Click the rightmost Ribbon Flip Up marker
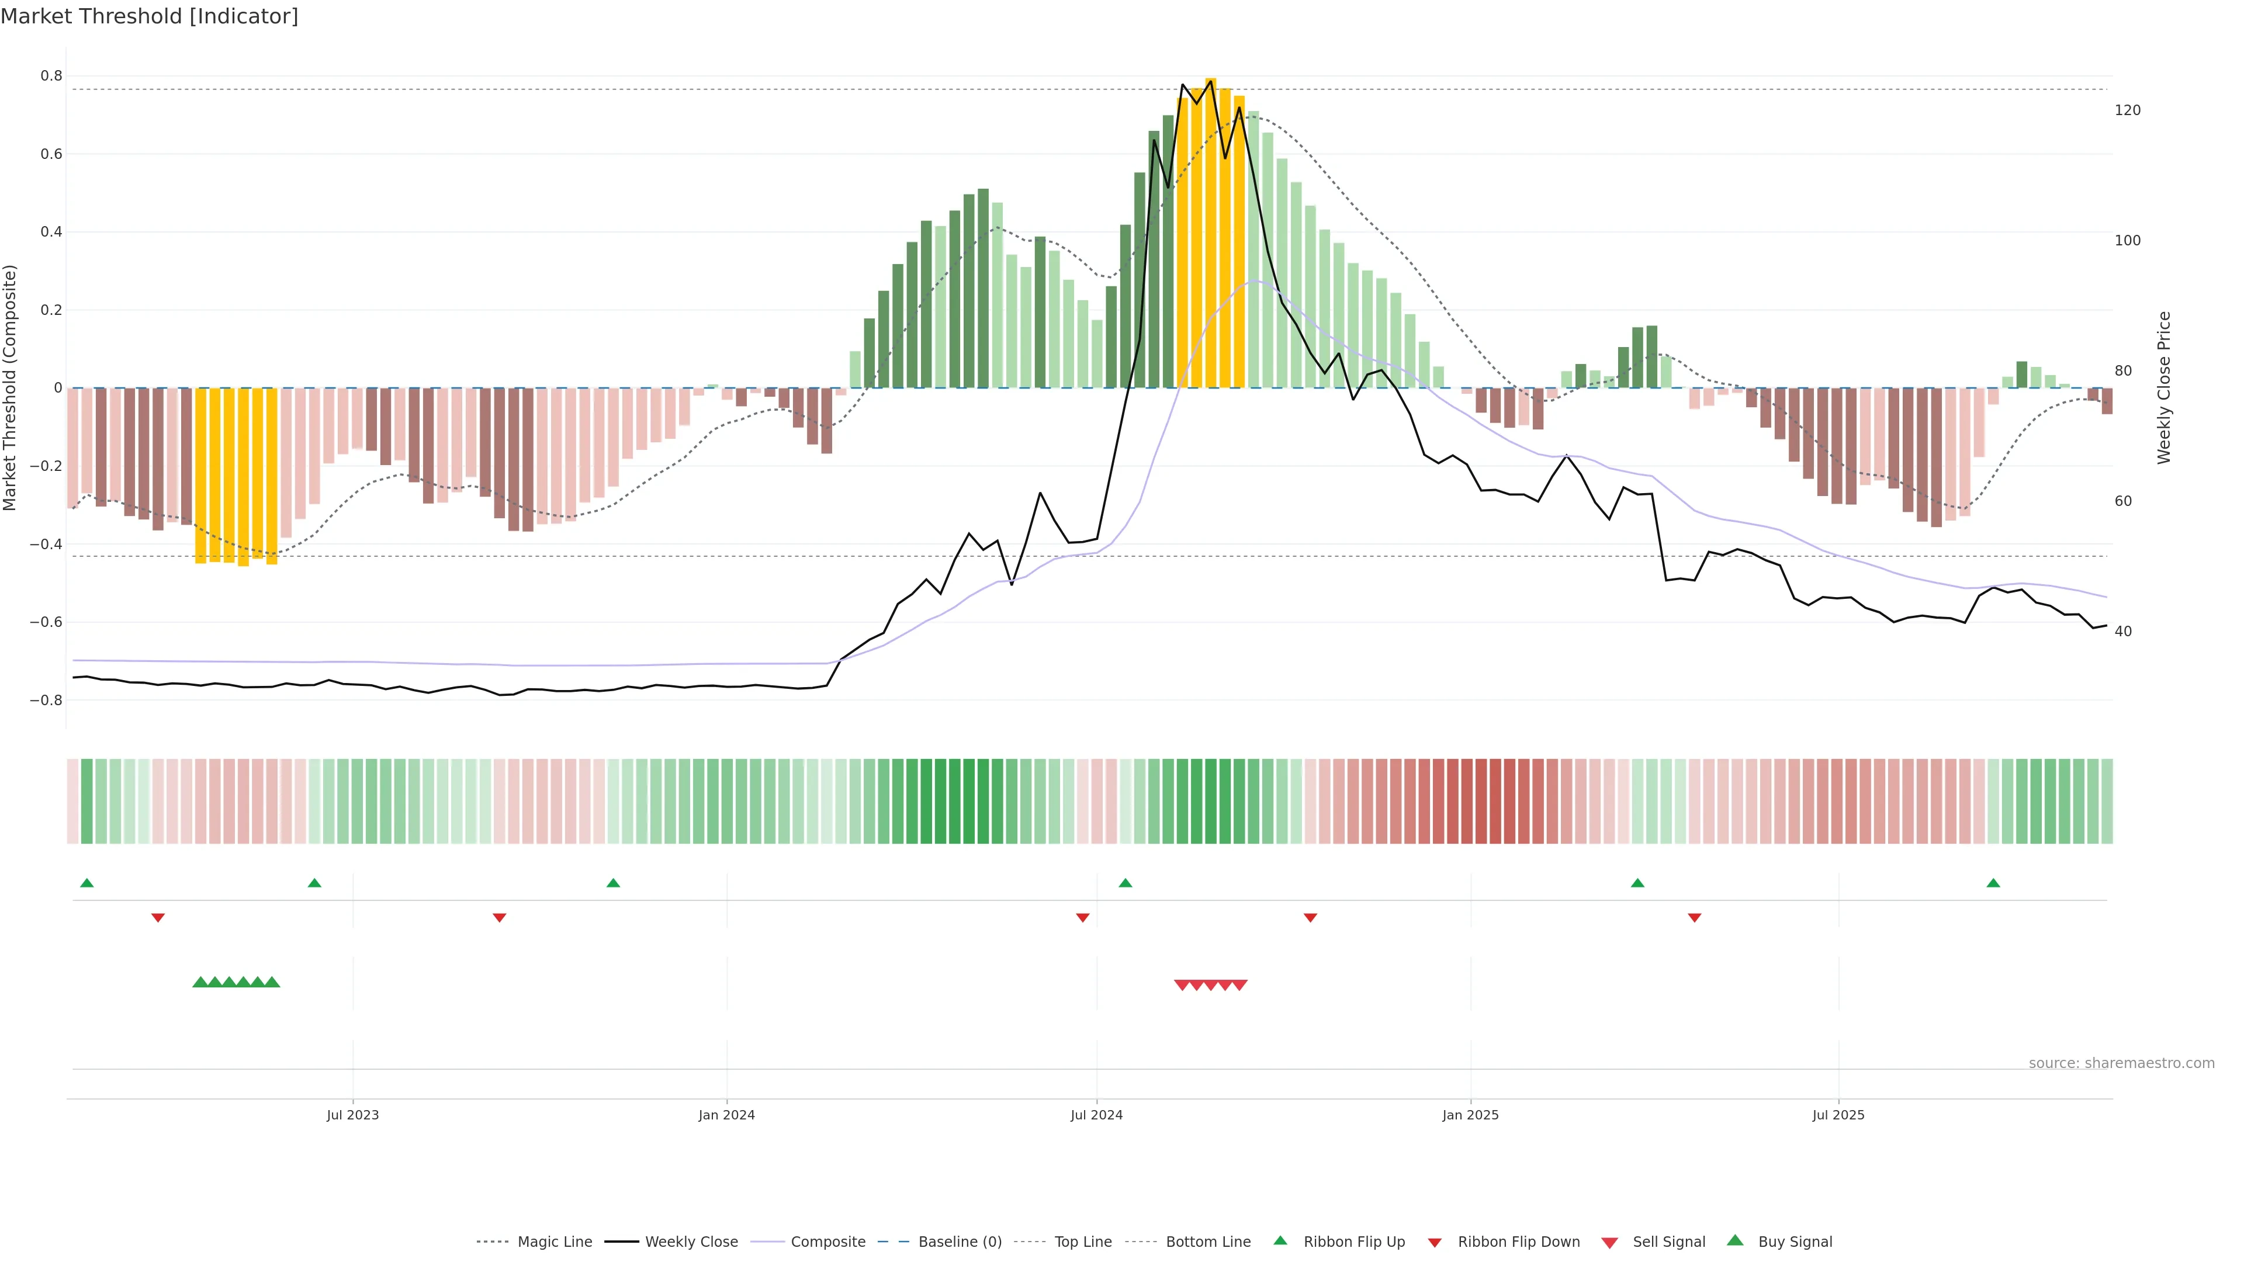Screen dimensions: 2244x1262 (x=1993, y=883)
